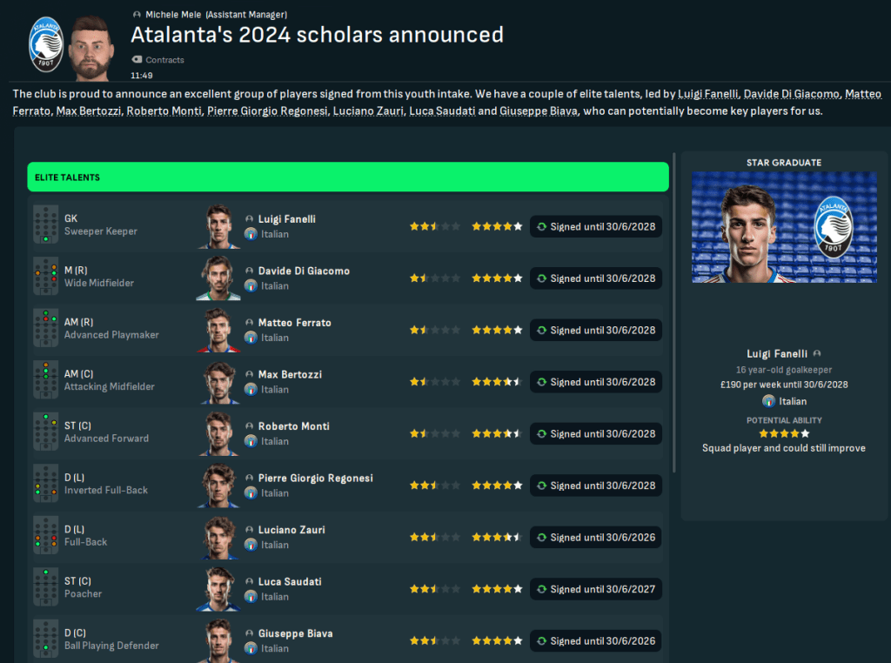This screenshot has width=891, height=663.
Task: Click the Contracts tag icon
Action: point(137,60)
